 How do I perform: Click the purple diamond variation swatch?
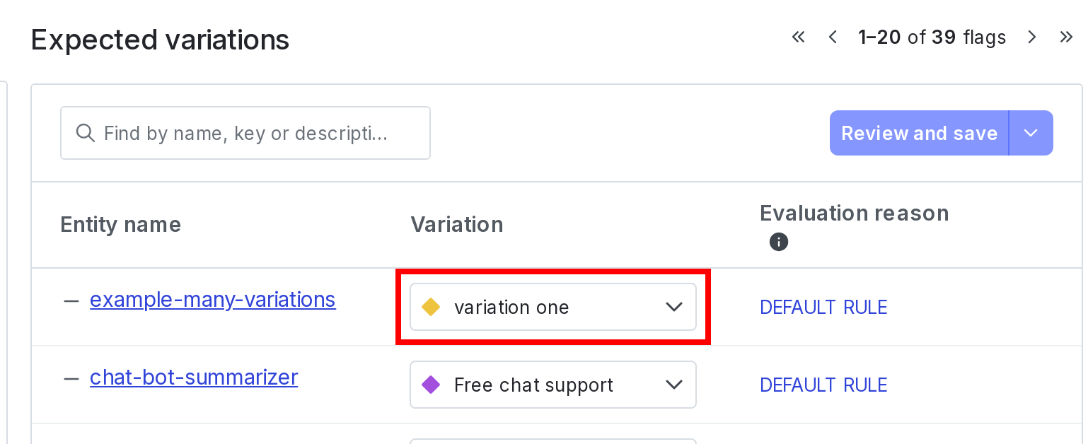pos(431,385)
